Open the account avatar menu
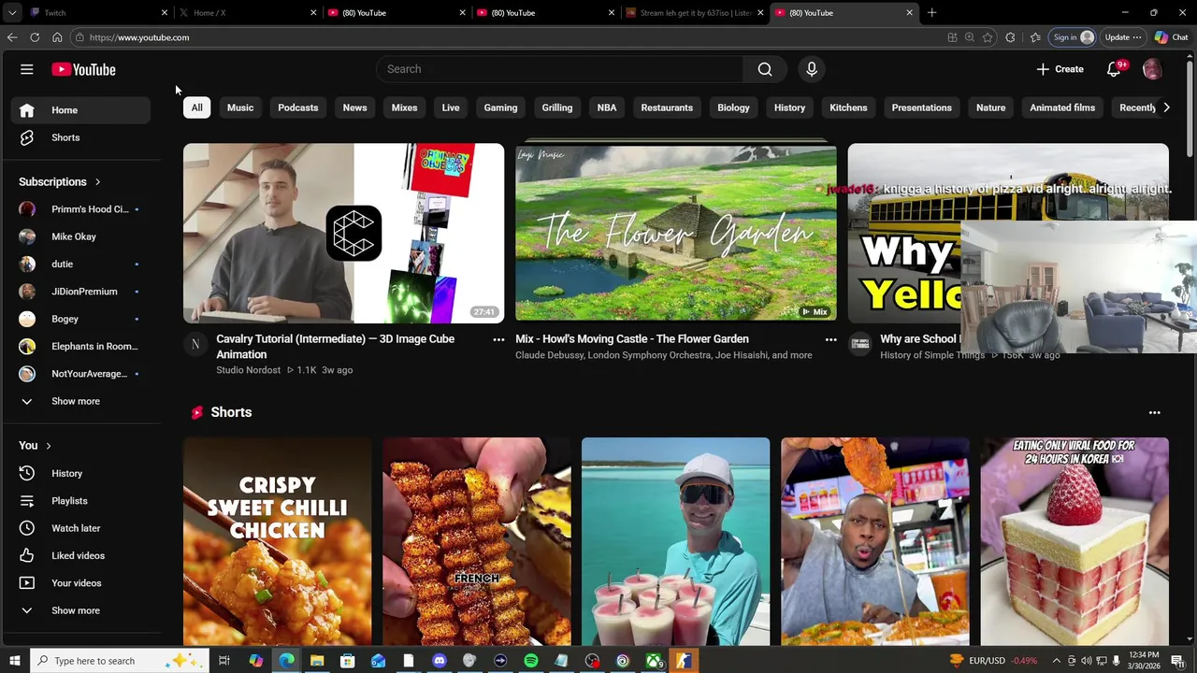Screen dimensions: 1197x673 (x=1152, y=69)
